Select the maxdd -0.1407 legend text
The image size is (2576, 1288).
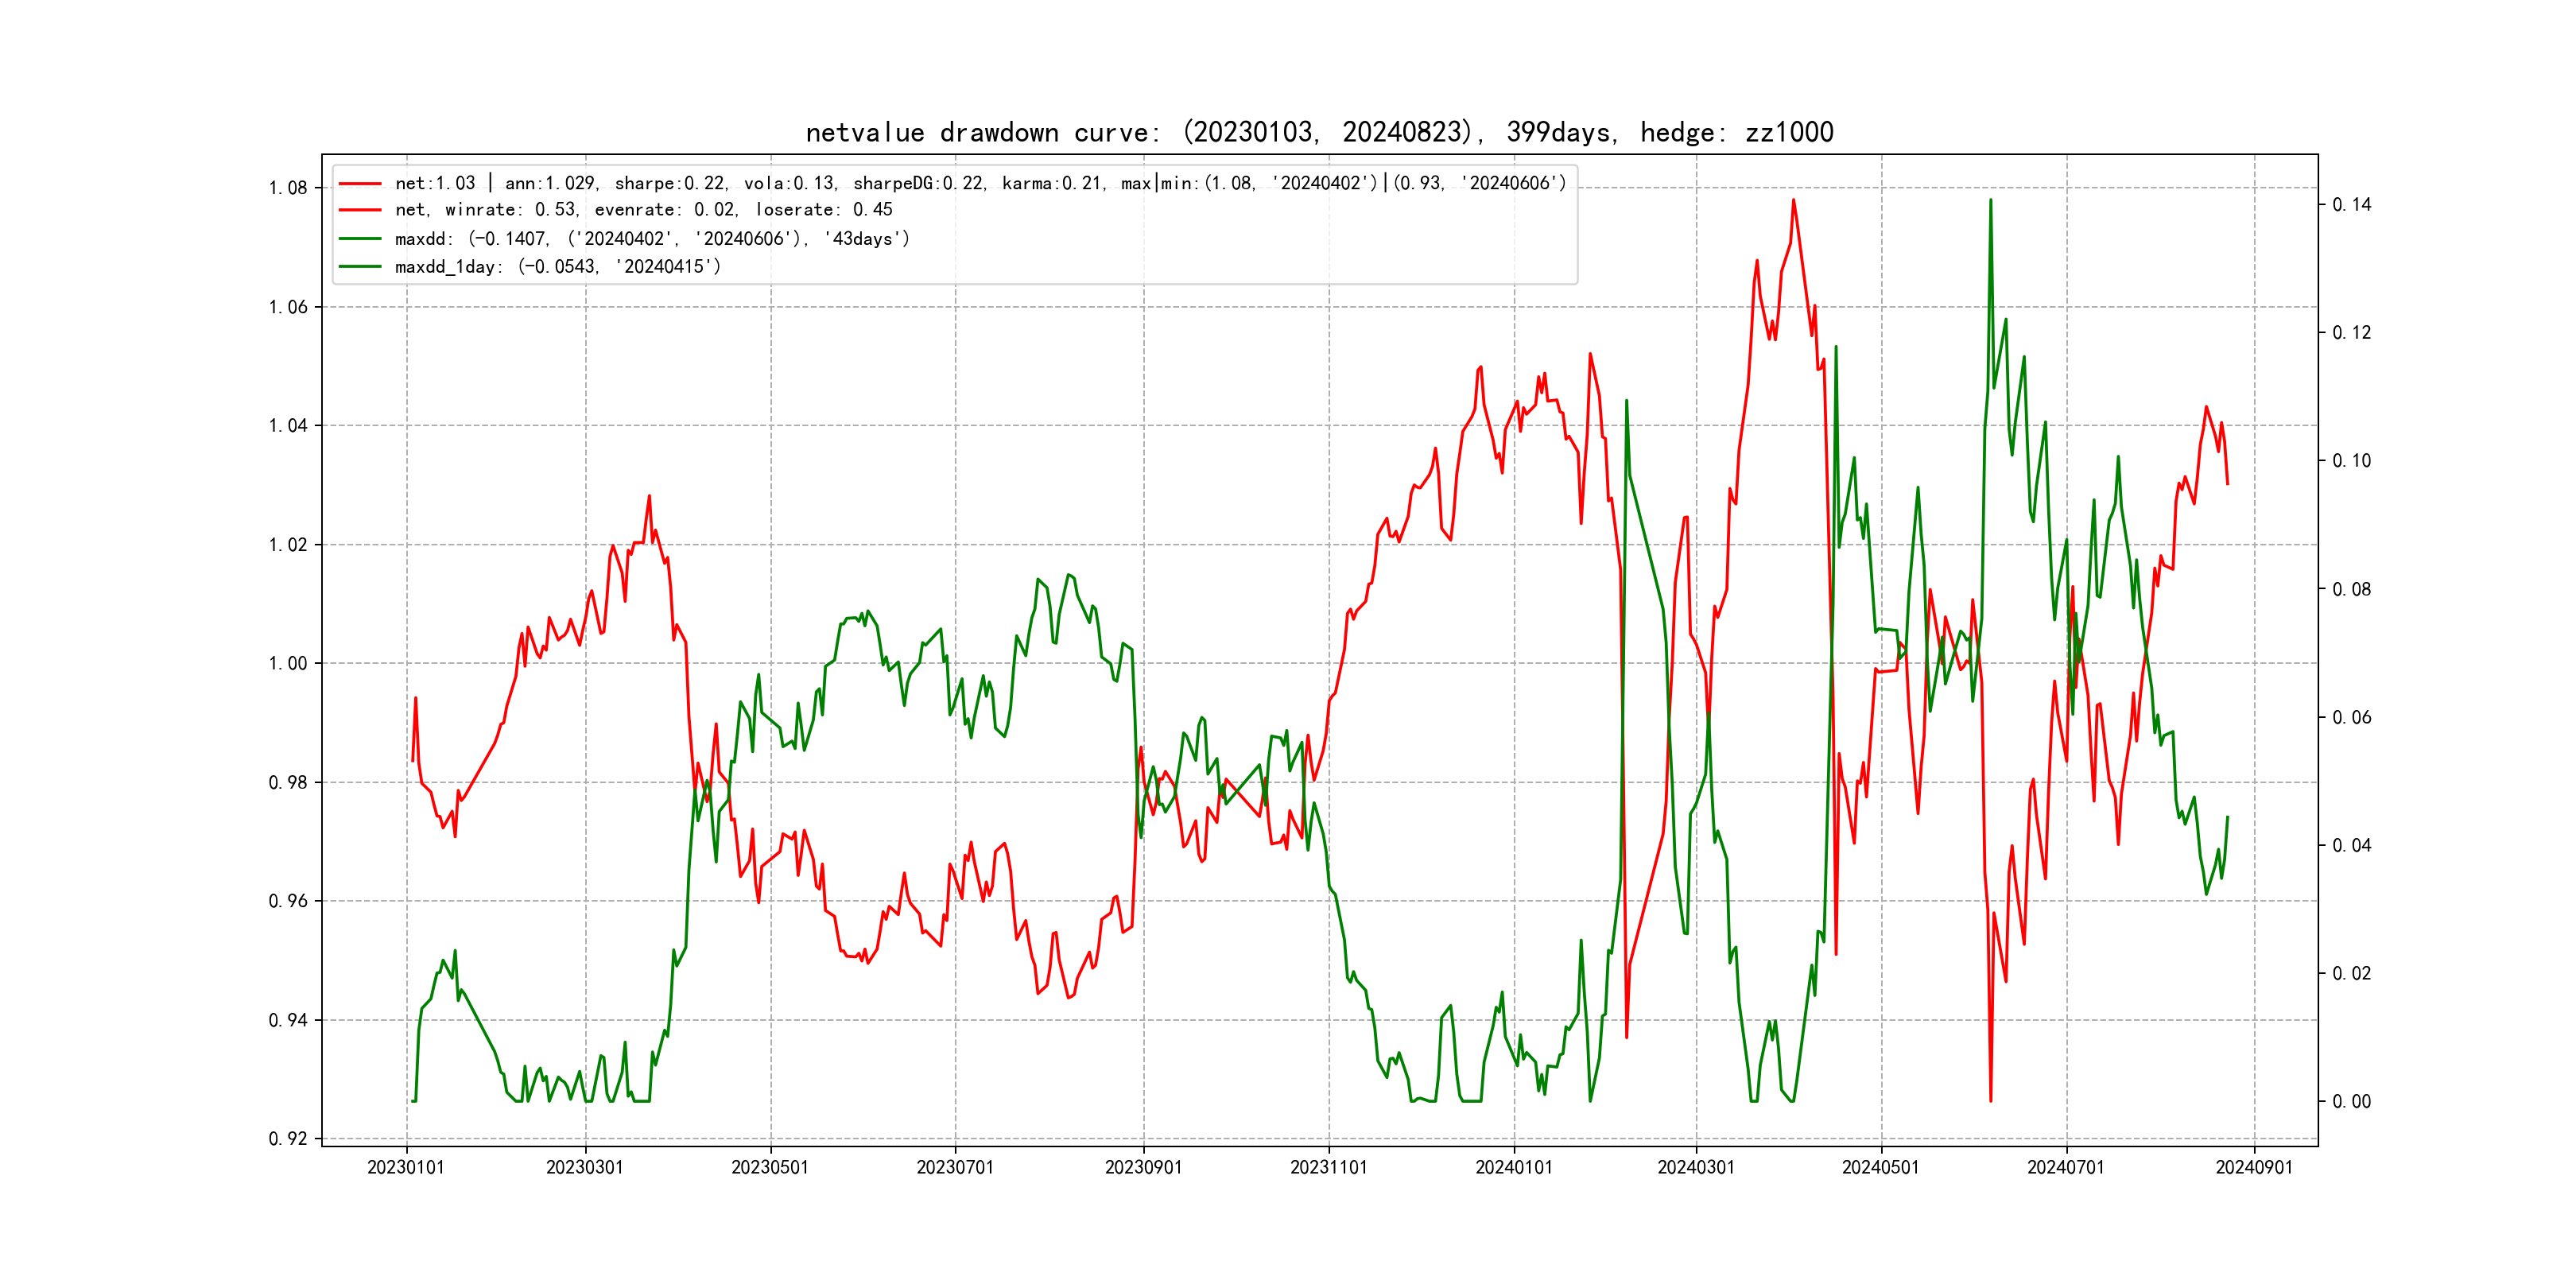[652, 239]
